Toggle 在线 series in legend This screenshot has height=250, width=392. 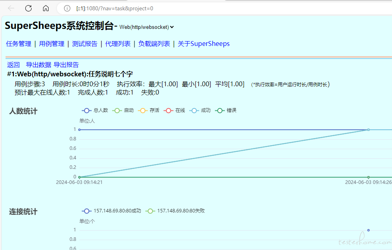point(175,110)
